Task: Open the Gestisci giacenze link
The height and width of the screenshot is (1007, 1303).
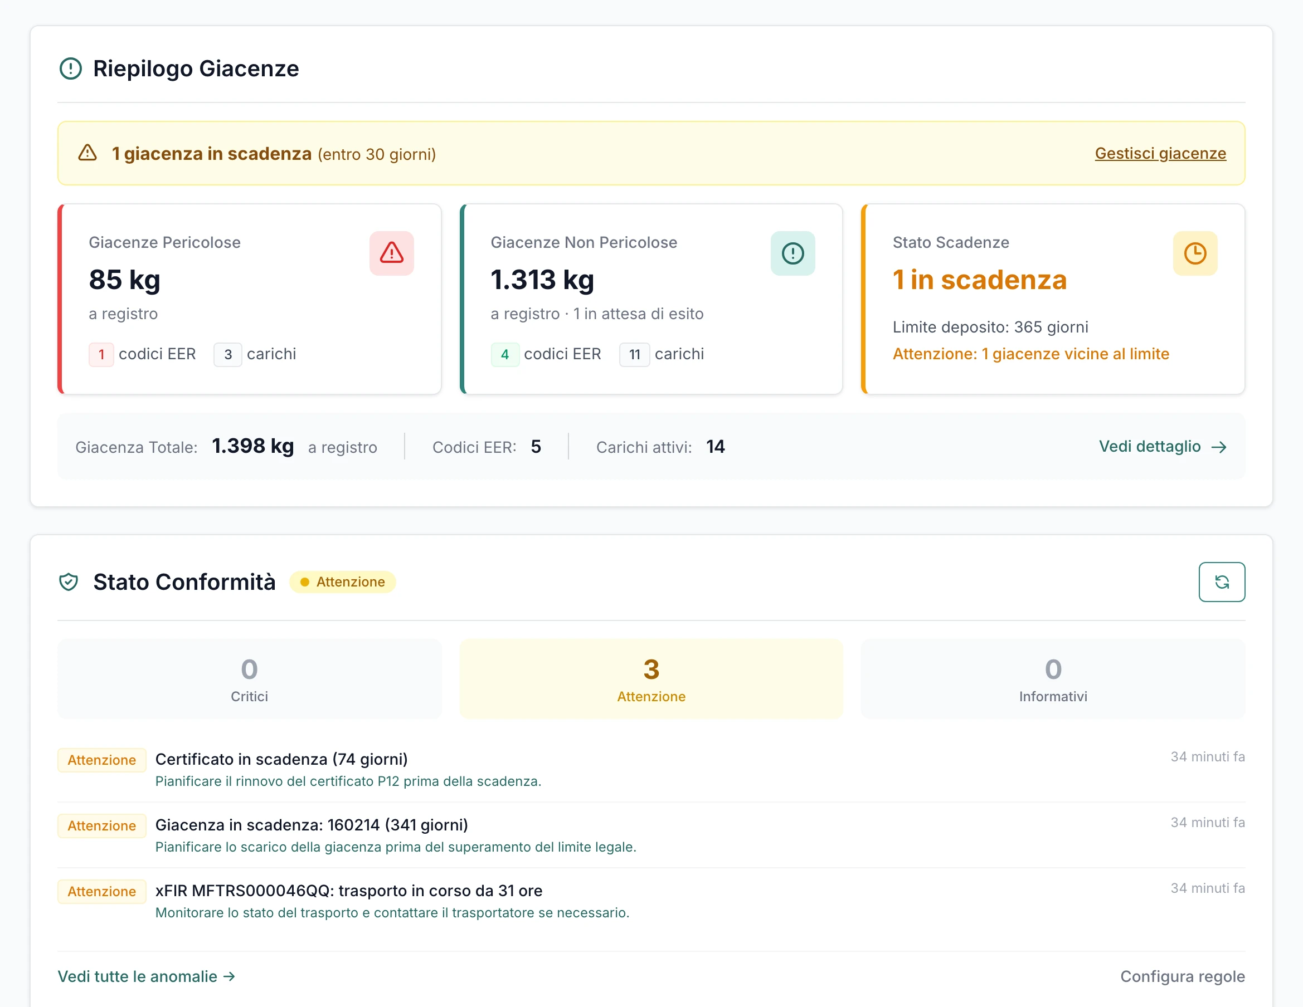Action: point(1160,153)
